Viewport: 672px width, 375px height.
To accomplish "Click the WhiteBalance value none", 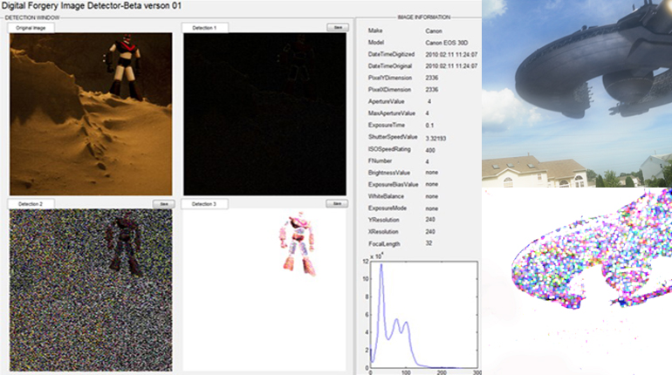I will (432, 196).
